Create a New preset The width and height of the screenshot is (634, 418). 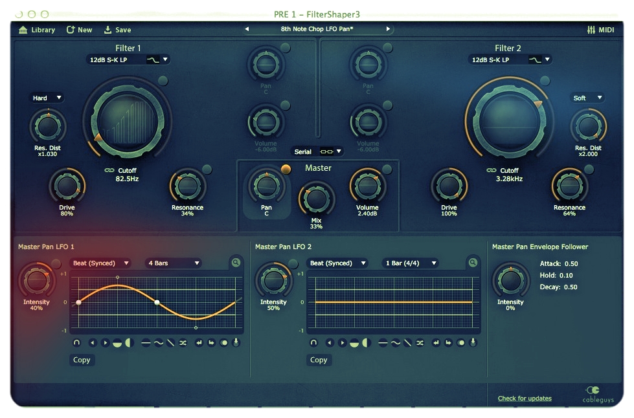[x=79, y=30]
